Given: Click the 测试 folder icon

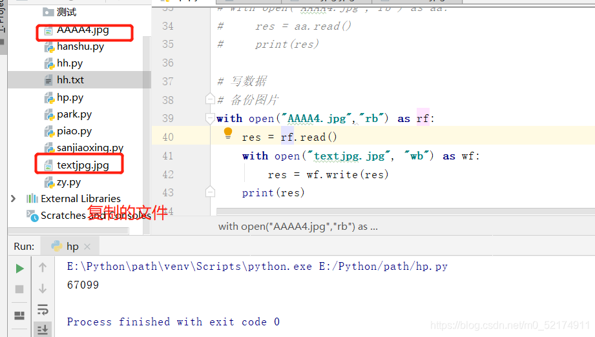Looking at the screenshot, I should (48, 12).
